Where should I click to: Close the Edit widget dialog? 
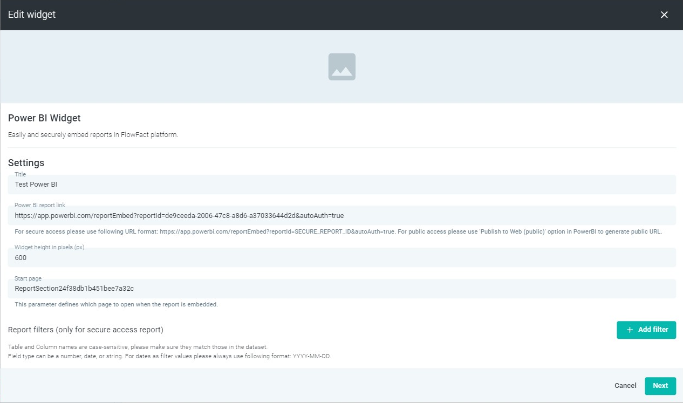pyautogui.click(x=664, y=15)
